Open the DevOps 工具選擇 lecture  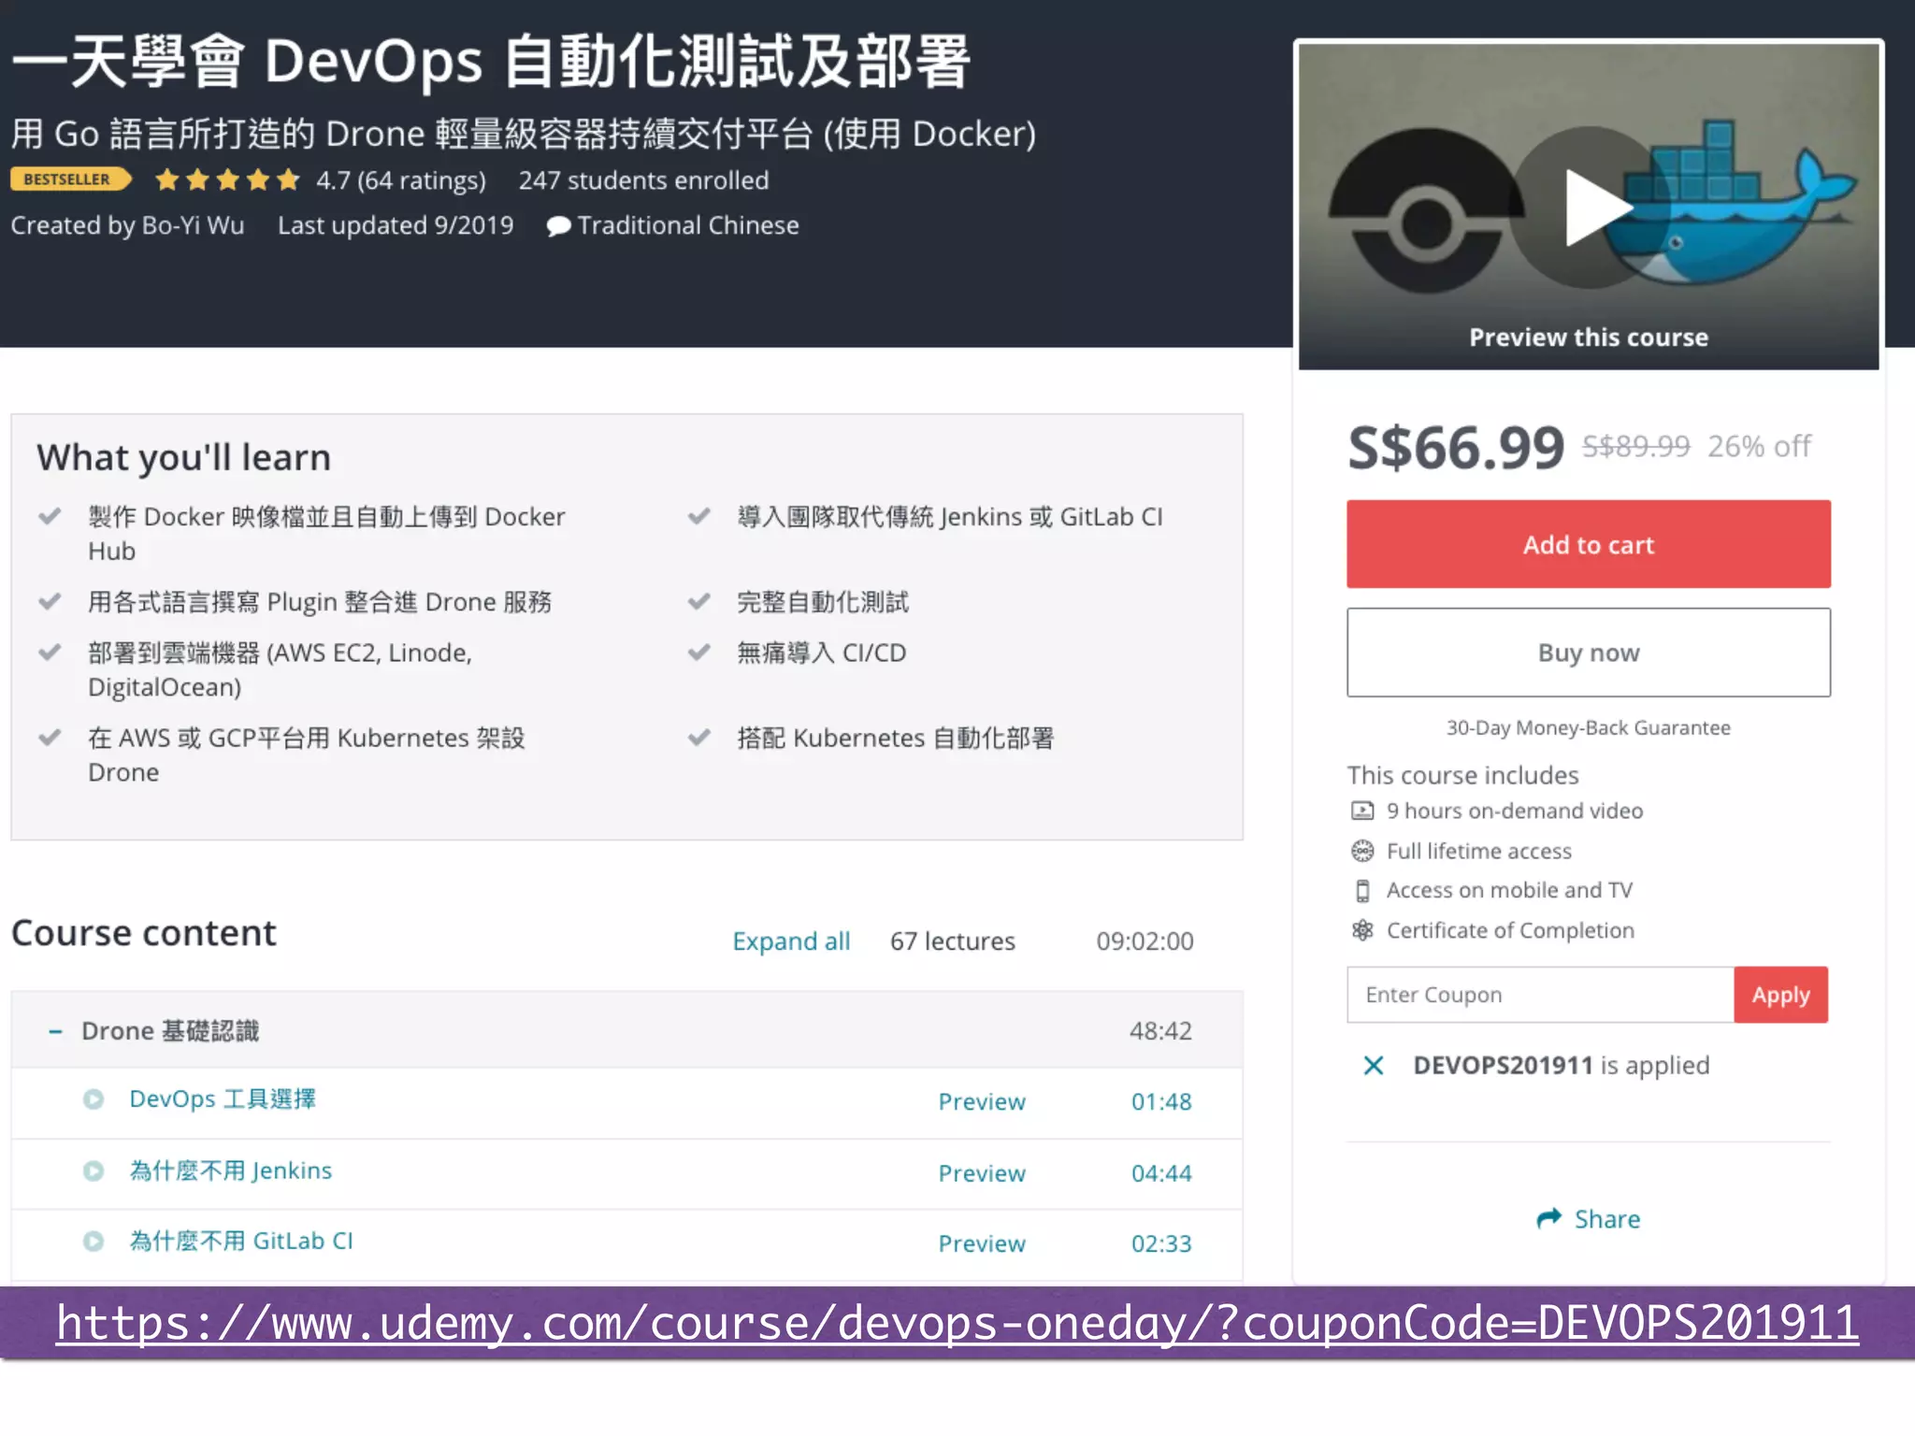(x=223, y=1099)
